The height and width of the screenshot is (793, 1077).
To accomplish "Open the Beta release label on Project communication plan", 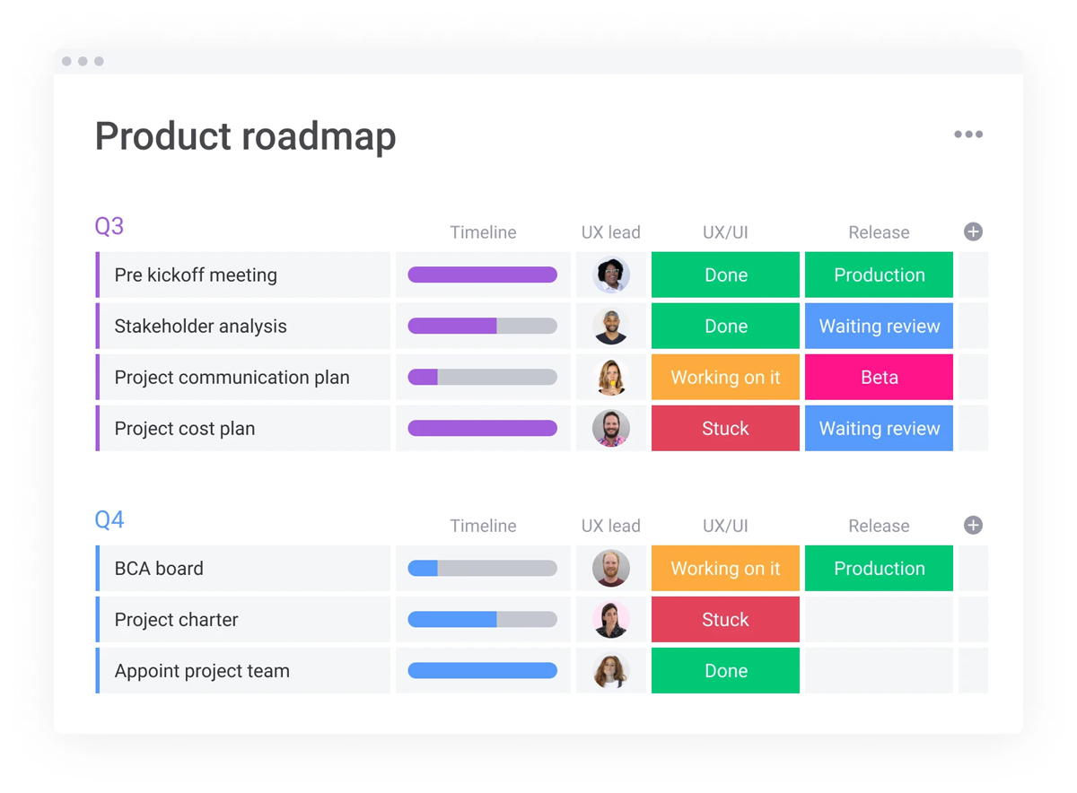I will 879,377.
